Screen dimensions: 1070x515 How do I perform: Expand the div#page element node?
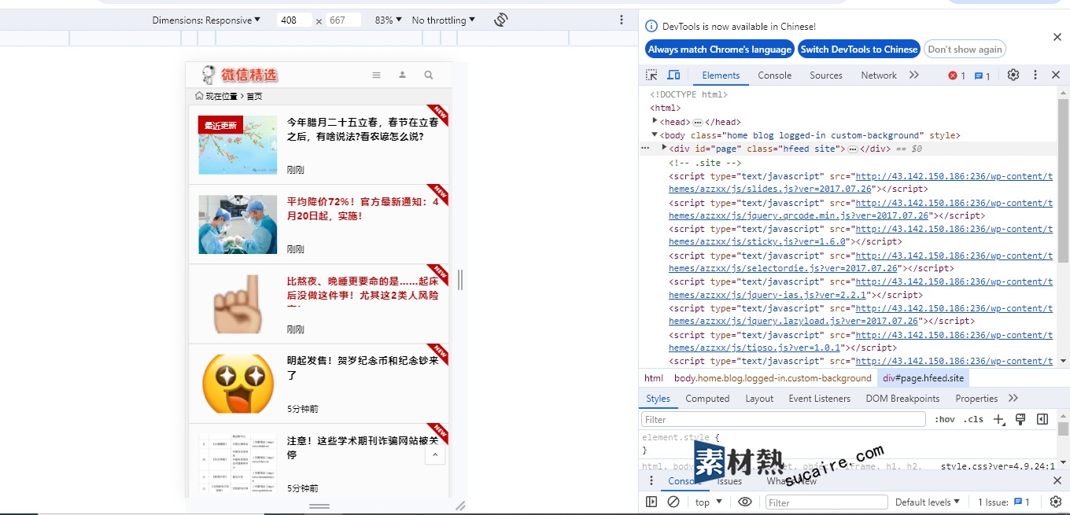[x=664, y=148]
